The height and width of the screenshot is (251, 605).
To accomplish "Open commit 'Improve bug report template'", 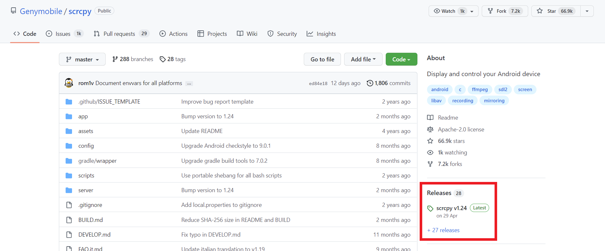I will pos(217,102).
